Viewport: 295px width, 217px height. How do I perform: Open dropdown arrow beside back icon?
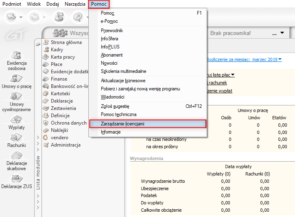point(21,18)
